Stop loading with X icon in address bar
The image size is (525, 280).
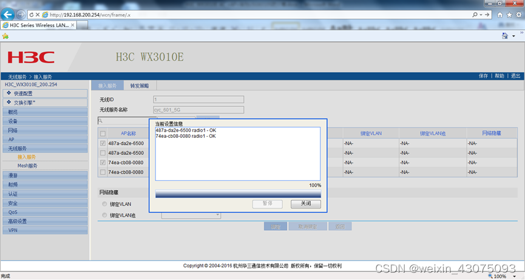[x=38, y=15]
